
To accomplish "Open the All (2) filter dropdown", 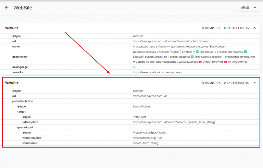I will [249, 8].
